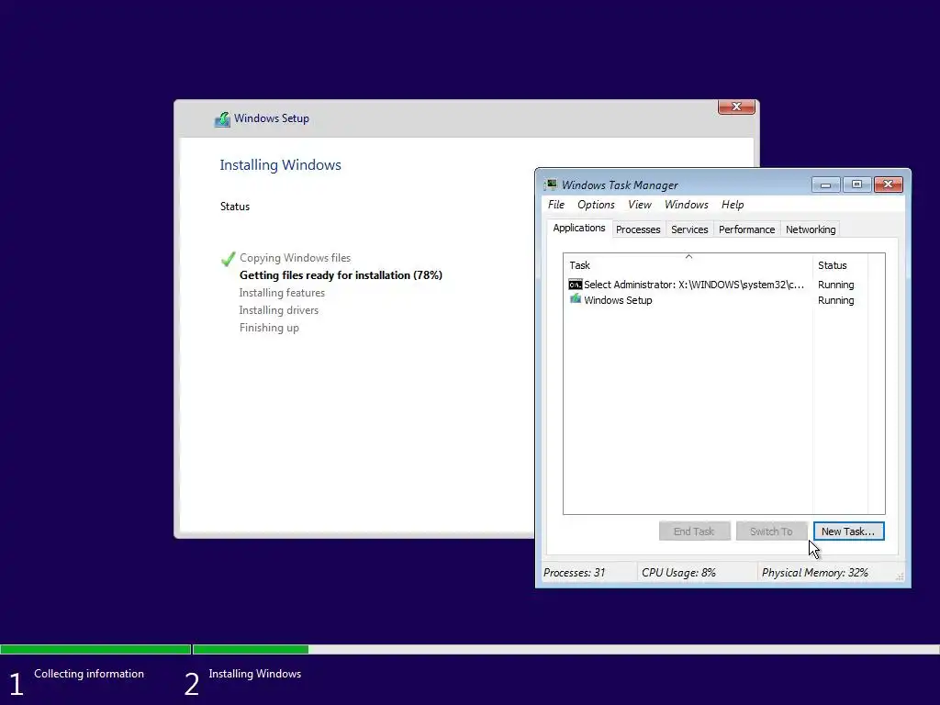Select the command prompt icon in task list
This screenshot has width=940, height=705.
click(x=575, y=285)
